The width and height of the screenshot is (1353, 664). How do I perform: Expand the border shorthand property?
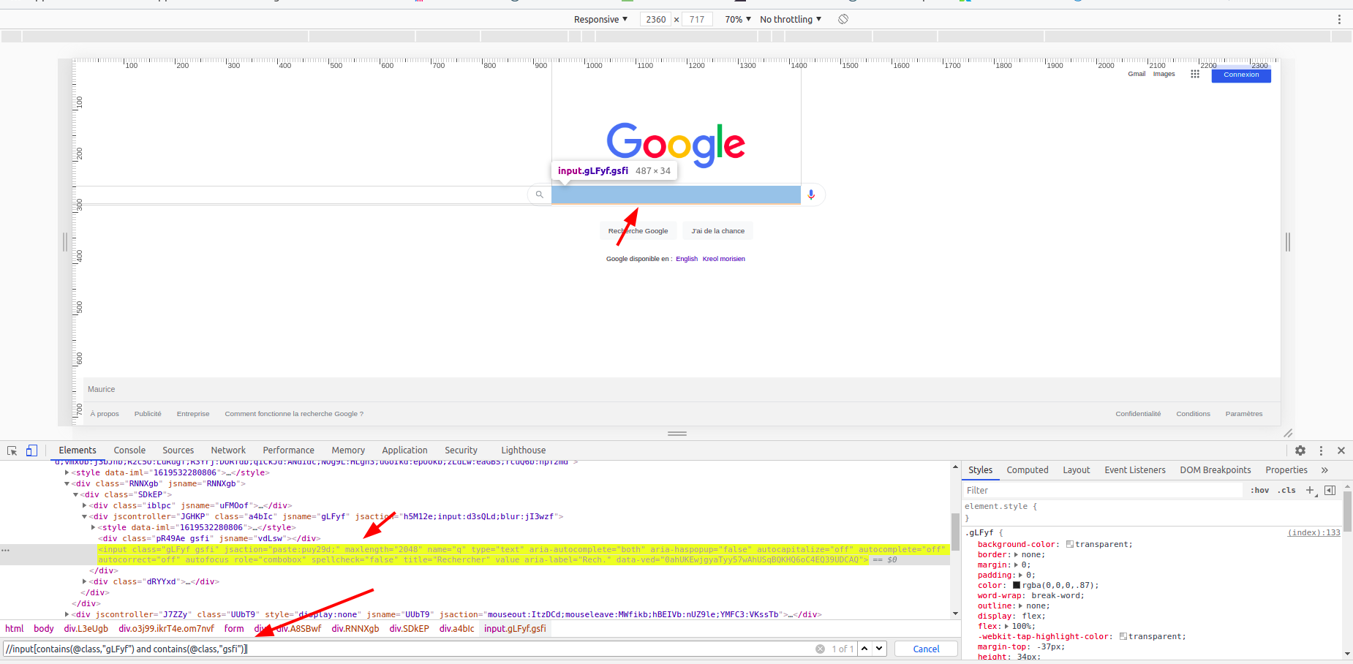pyautogui.click(x=1016, y=555)
